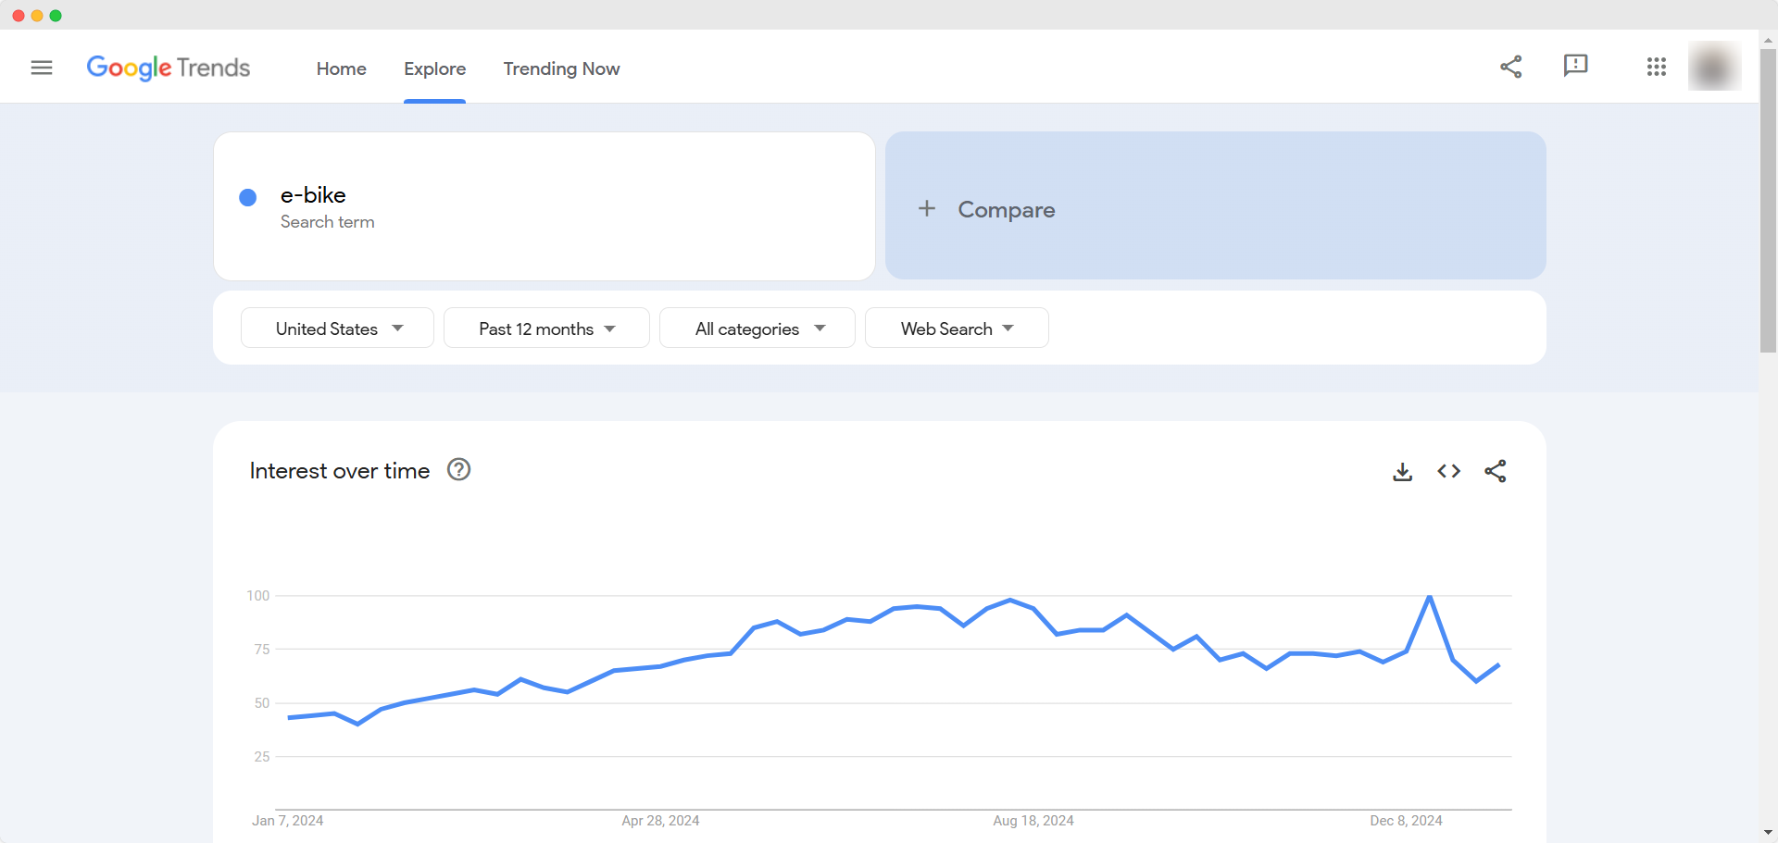Close the window with the red button

pyautogui.click(x=19, y=16)
